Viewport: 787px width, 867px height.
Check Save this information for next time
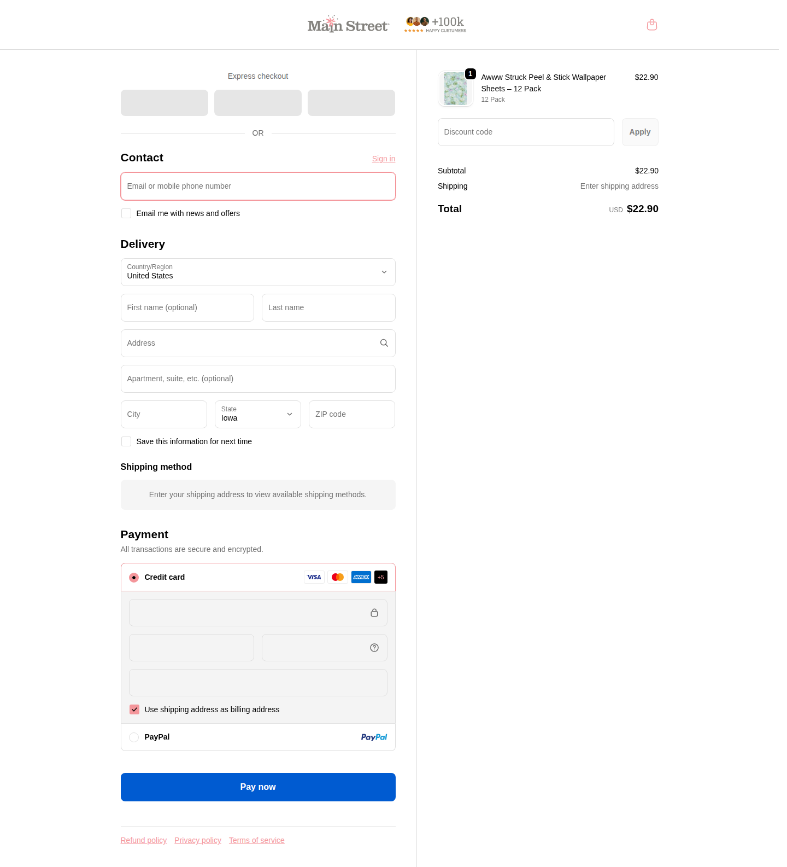pyautogui.click(x=126, y=441)
